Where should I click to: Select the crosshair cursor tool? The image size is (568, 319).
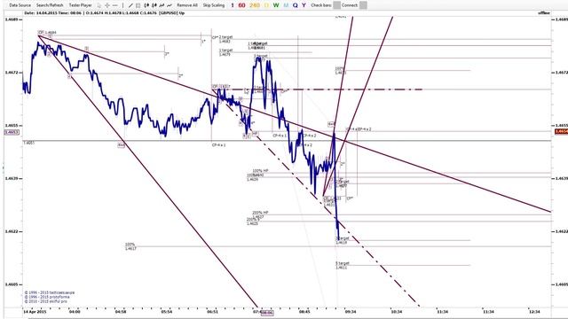point(107,5)
